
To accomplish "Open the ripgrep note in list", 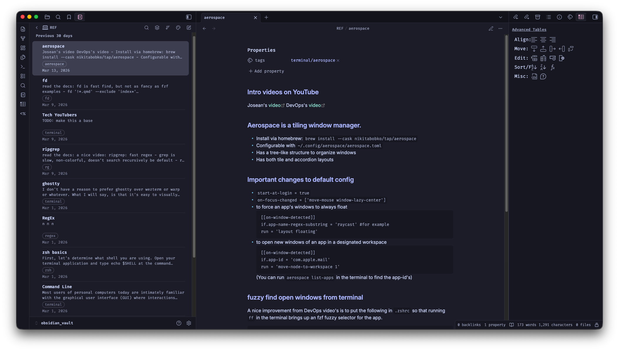I will [110, 161].
